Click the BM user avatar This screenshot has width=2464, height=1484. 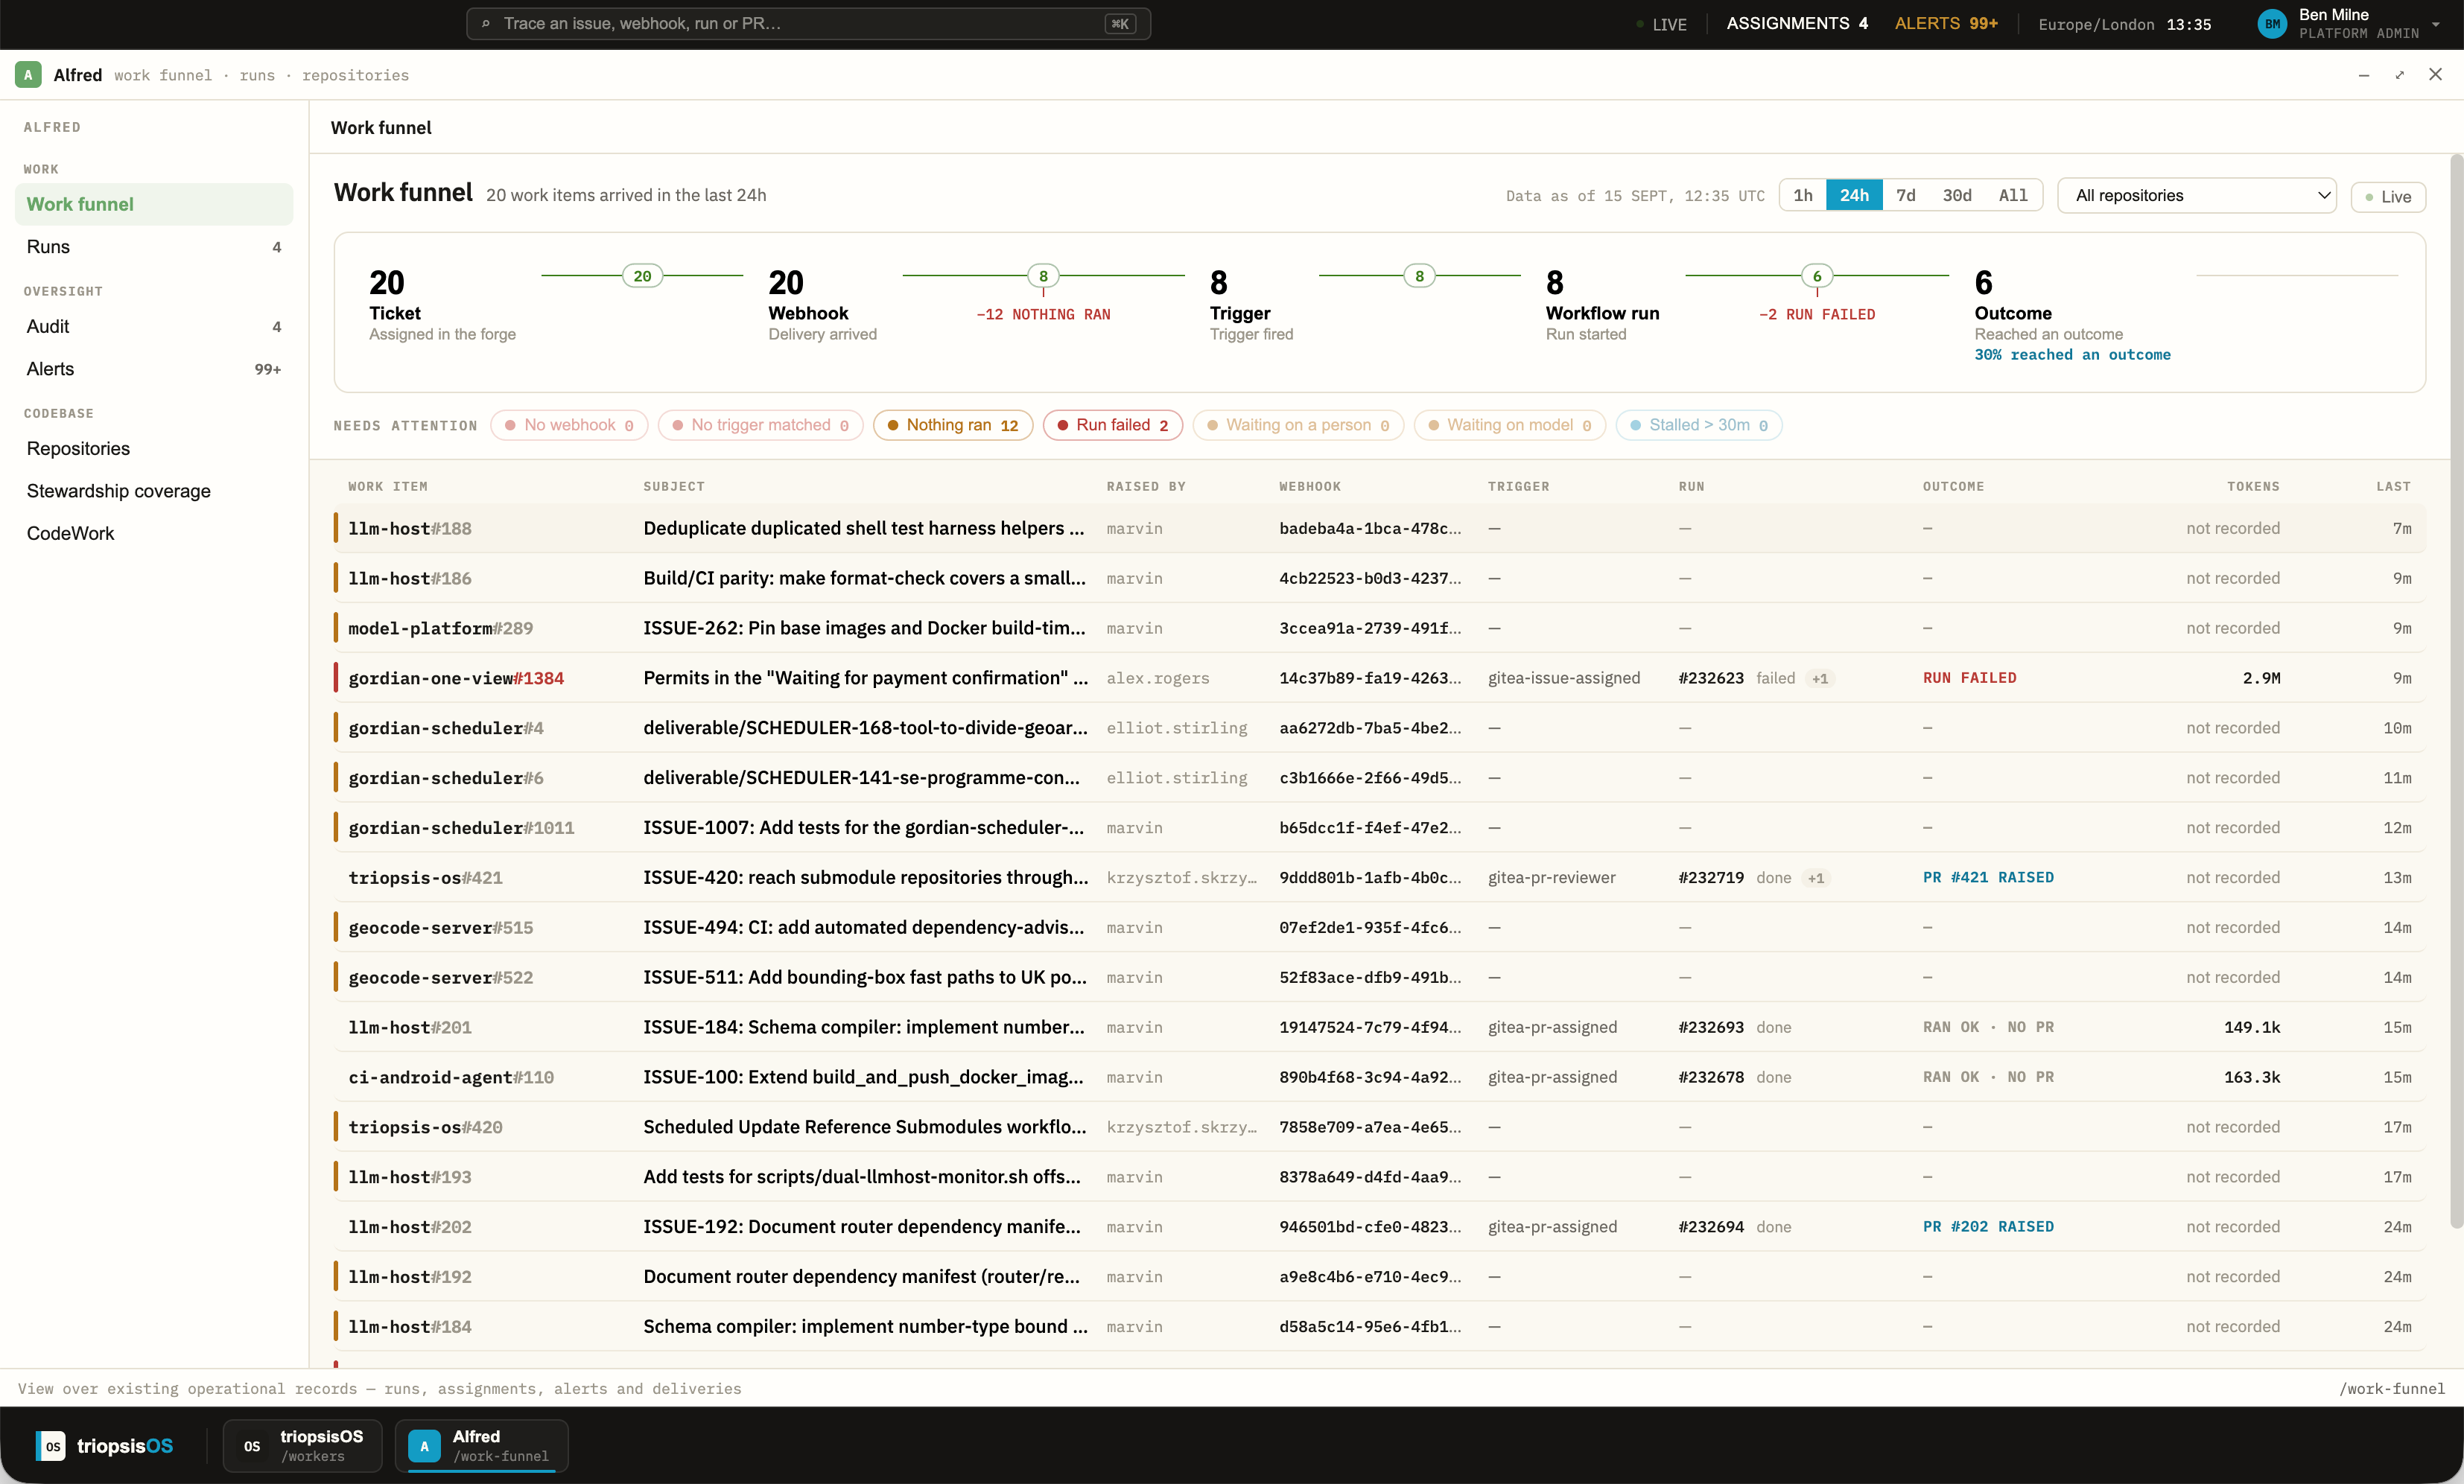point(2272,24)
